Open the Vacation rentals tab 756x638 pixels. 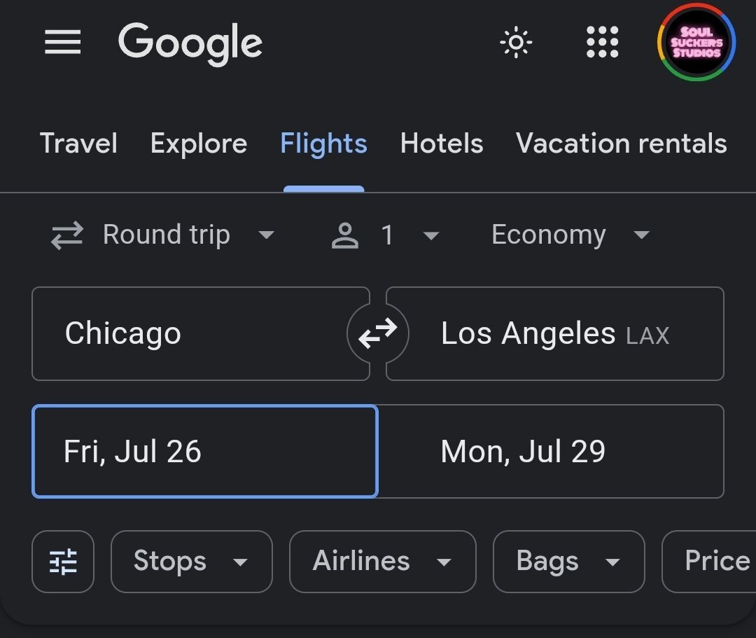(x=621, y=144)
